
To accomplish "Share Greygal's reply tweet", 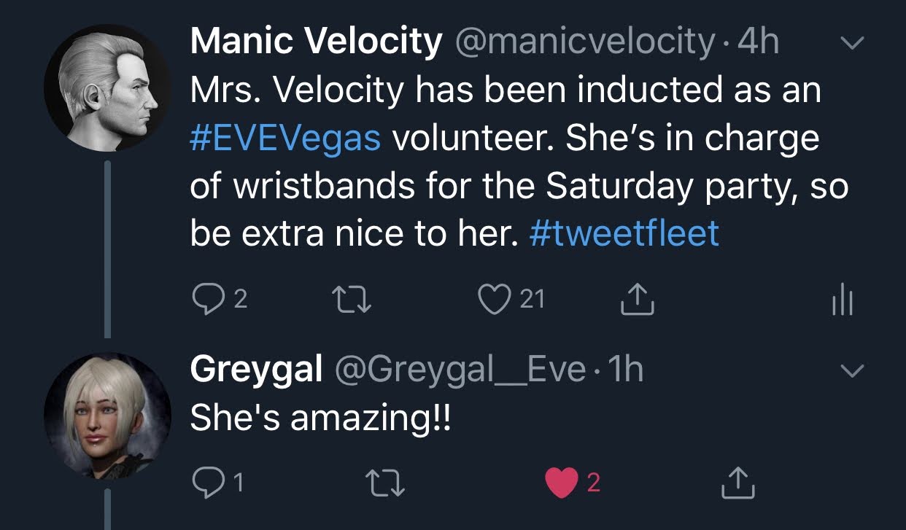I will [x=737, y=482].
